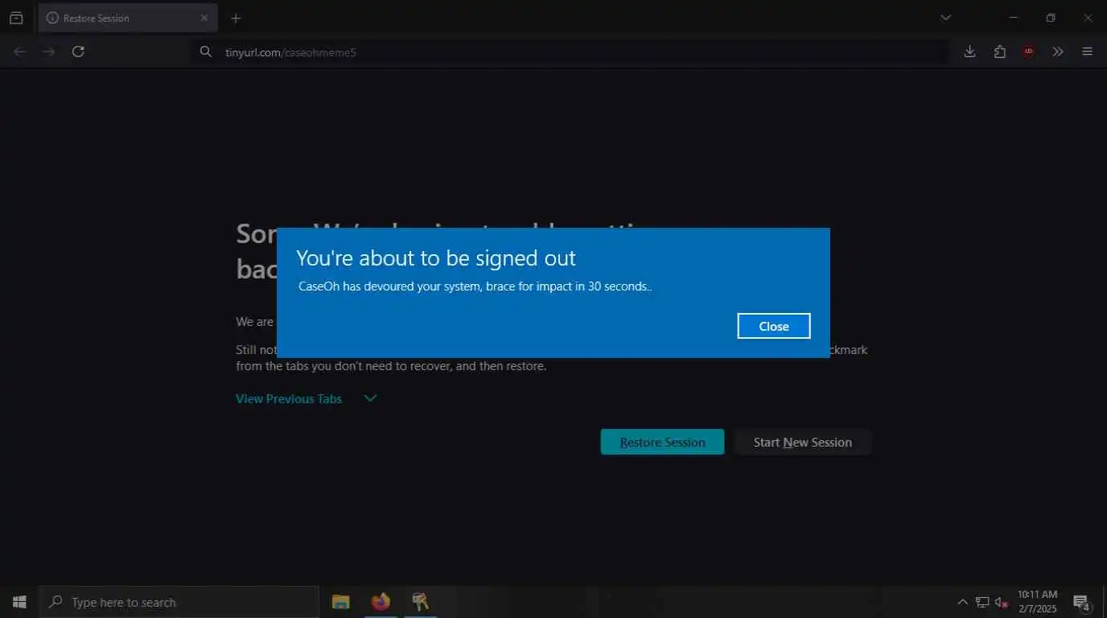The height and width of the screenshot is (618, 1107).
Task: Open the uBlock Origin extension
Action: (x=1028, y=51)
